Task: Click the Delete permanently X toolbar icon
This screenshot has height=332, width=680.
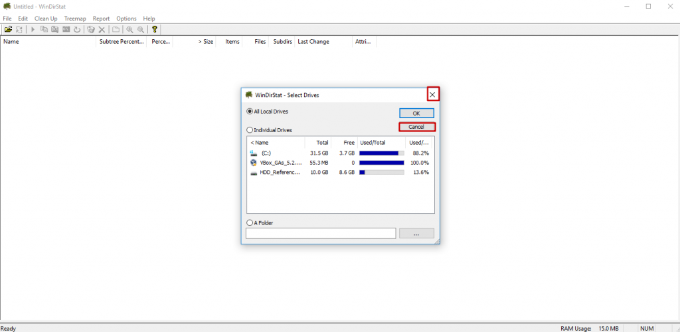Action: pyautogui.click(x=102, y=29)
